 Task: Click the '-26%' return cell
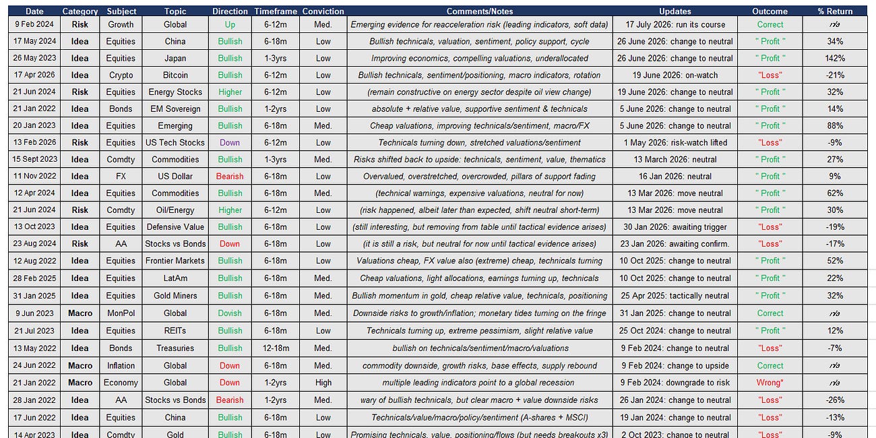(x=836, y=400)
